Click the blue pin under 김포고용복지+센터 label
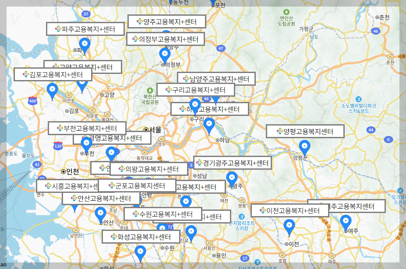This screenshot has height=269, width=406. pyautogui.click(x=52, y=91)
